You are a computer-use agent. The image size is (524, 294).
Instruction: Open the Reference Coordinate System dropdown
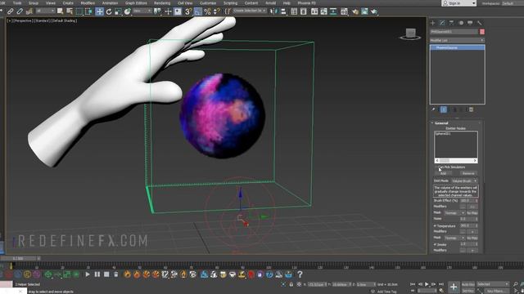click(142, 11)
